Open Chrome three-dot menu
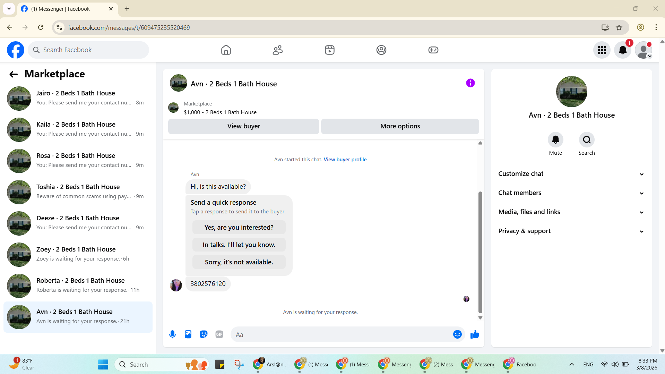The image size is (665, 374). 656,27
